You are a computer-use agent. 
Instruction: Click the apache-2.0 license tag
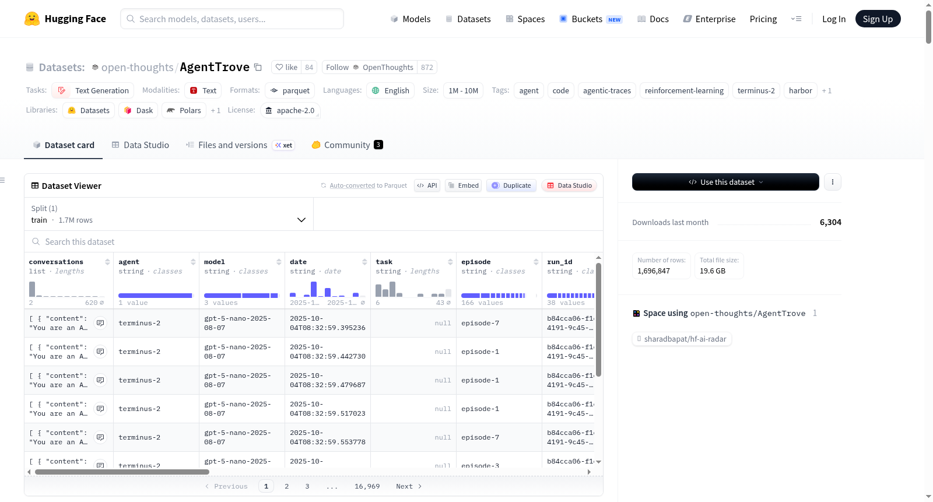290,110
